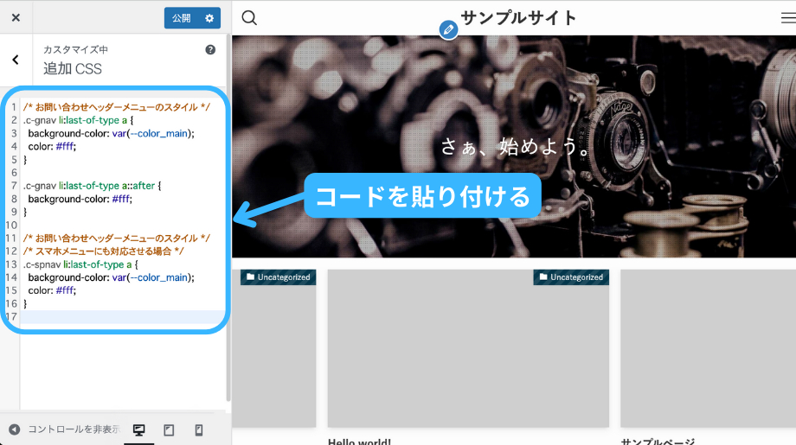Close the customizer with the X icon
The image size is (796, 445).
(16, 17)
